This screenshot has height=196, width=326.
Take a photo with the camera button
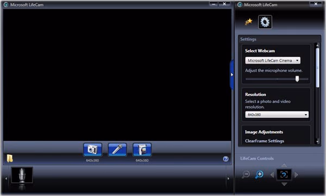point(92,149)
